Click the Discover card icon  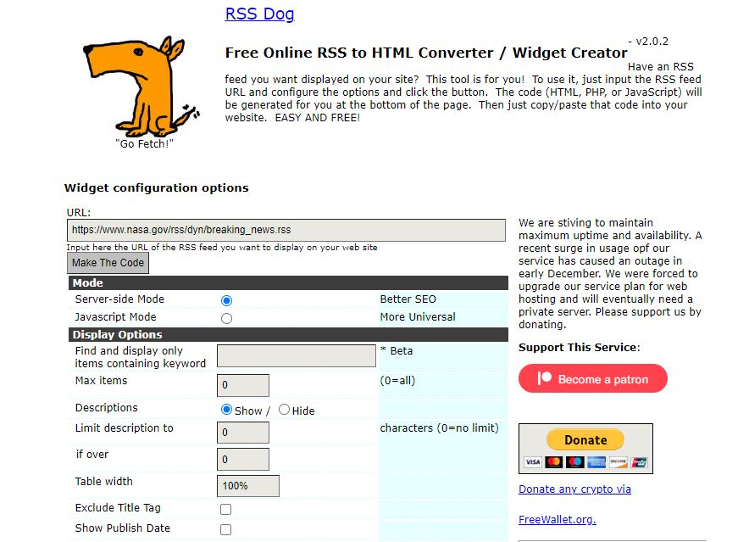click(x=619, y=462)
